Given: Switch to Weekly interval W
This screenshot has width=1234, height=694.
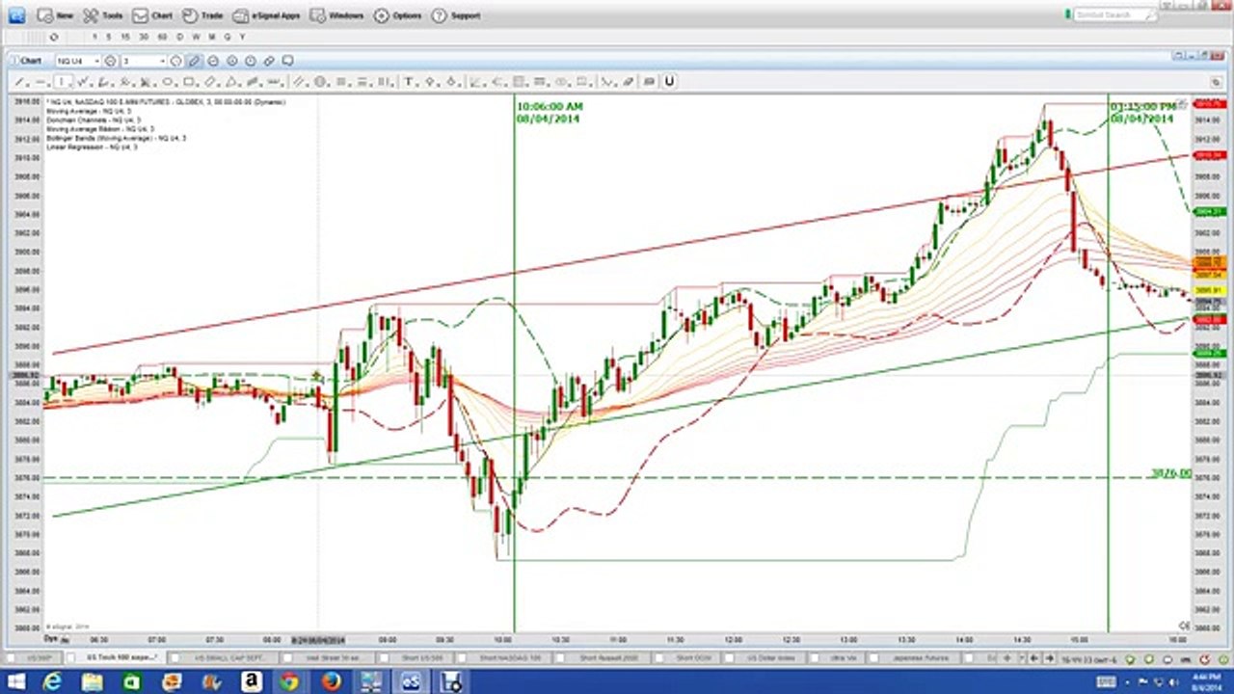Looking at the screenshot, I should click(196, 37).
